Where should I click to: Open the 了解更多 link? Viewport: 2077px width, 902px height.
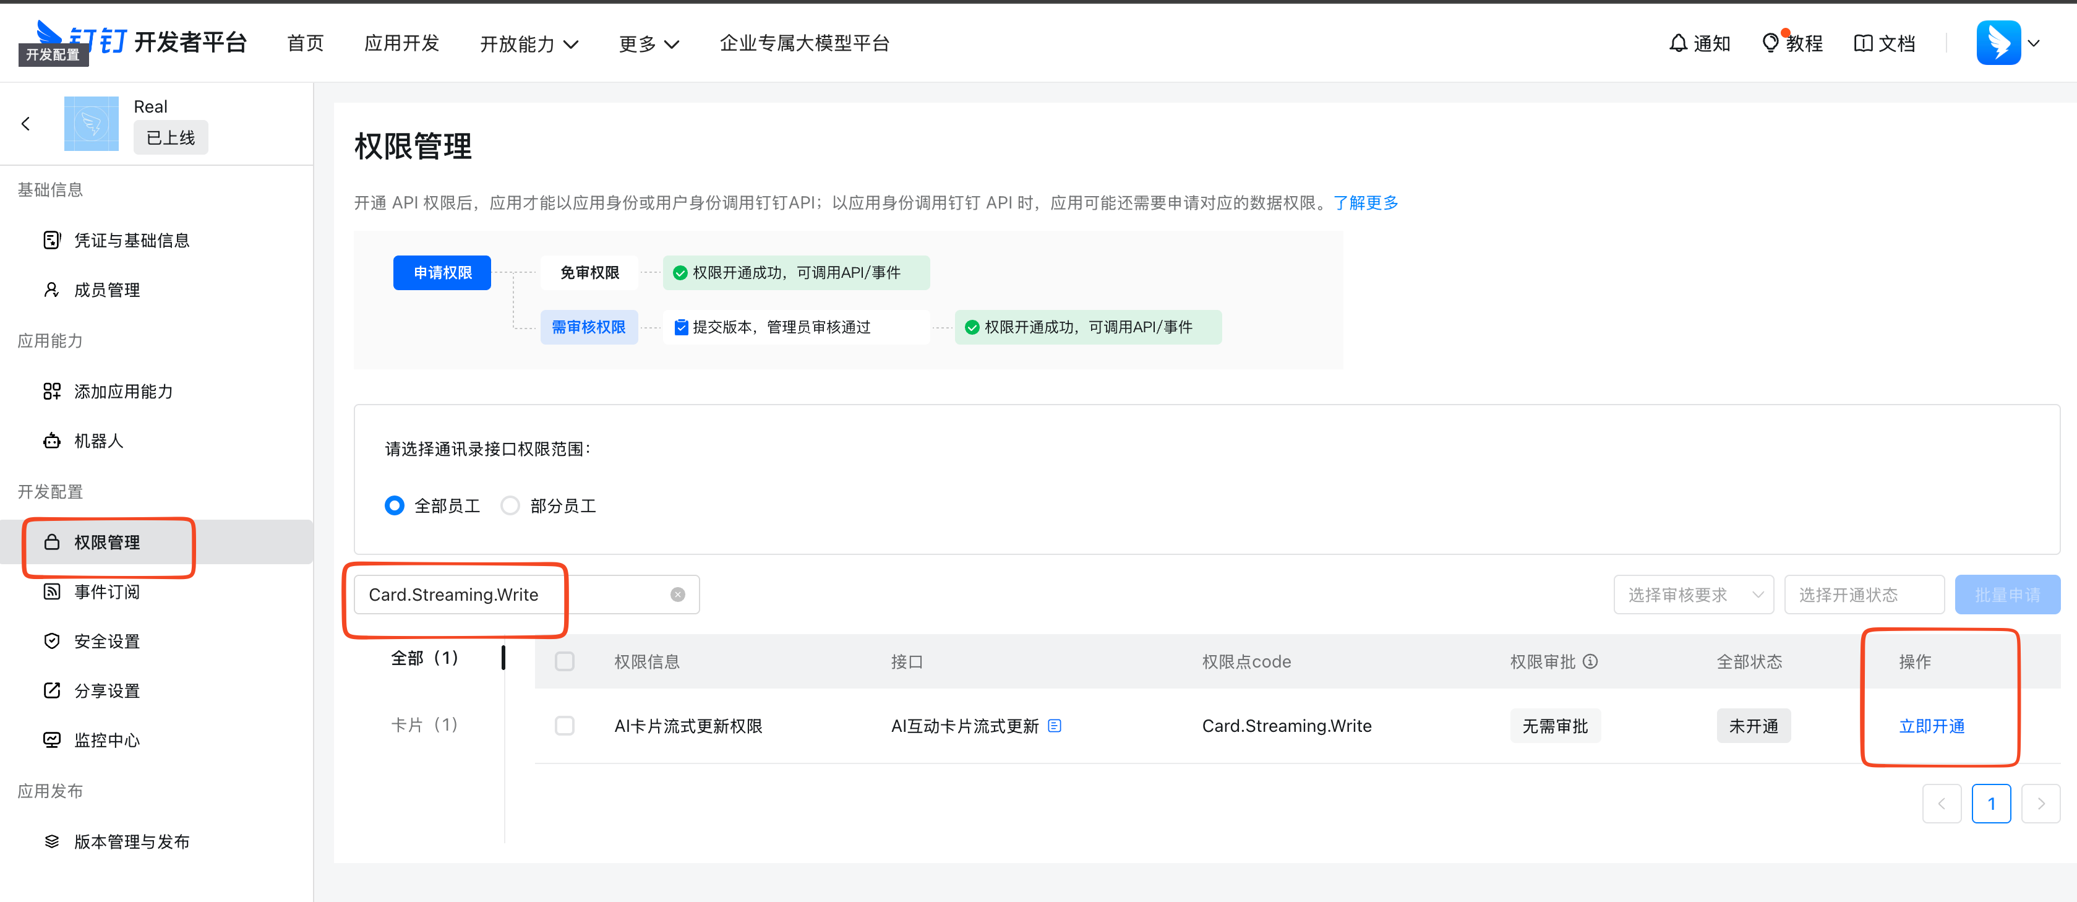(1366, 202)
